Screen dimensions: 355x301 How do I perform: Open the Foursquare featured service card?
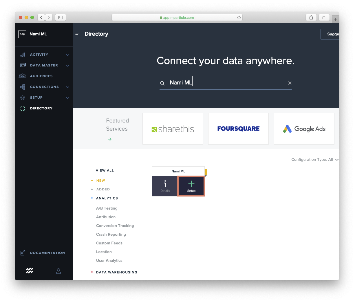click(x=238, y=129)
